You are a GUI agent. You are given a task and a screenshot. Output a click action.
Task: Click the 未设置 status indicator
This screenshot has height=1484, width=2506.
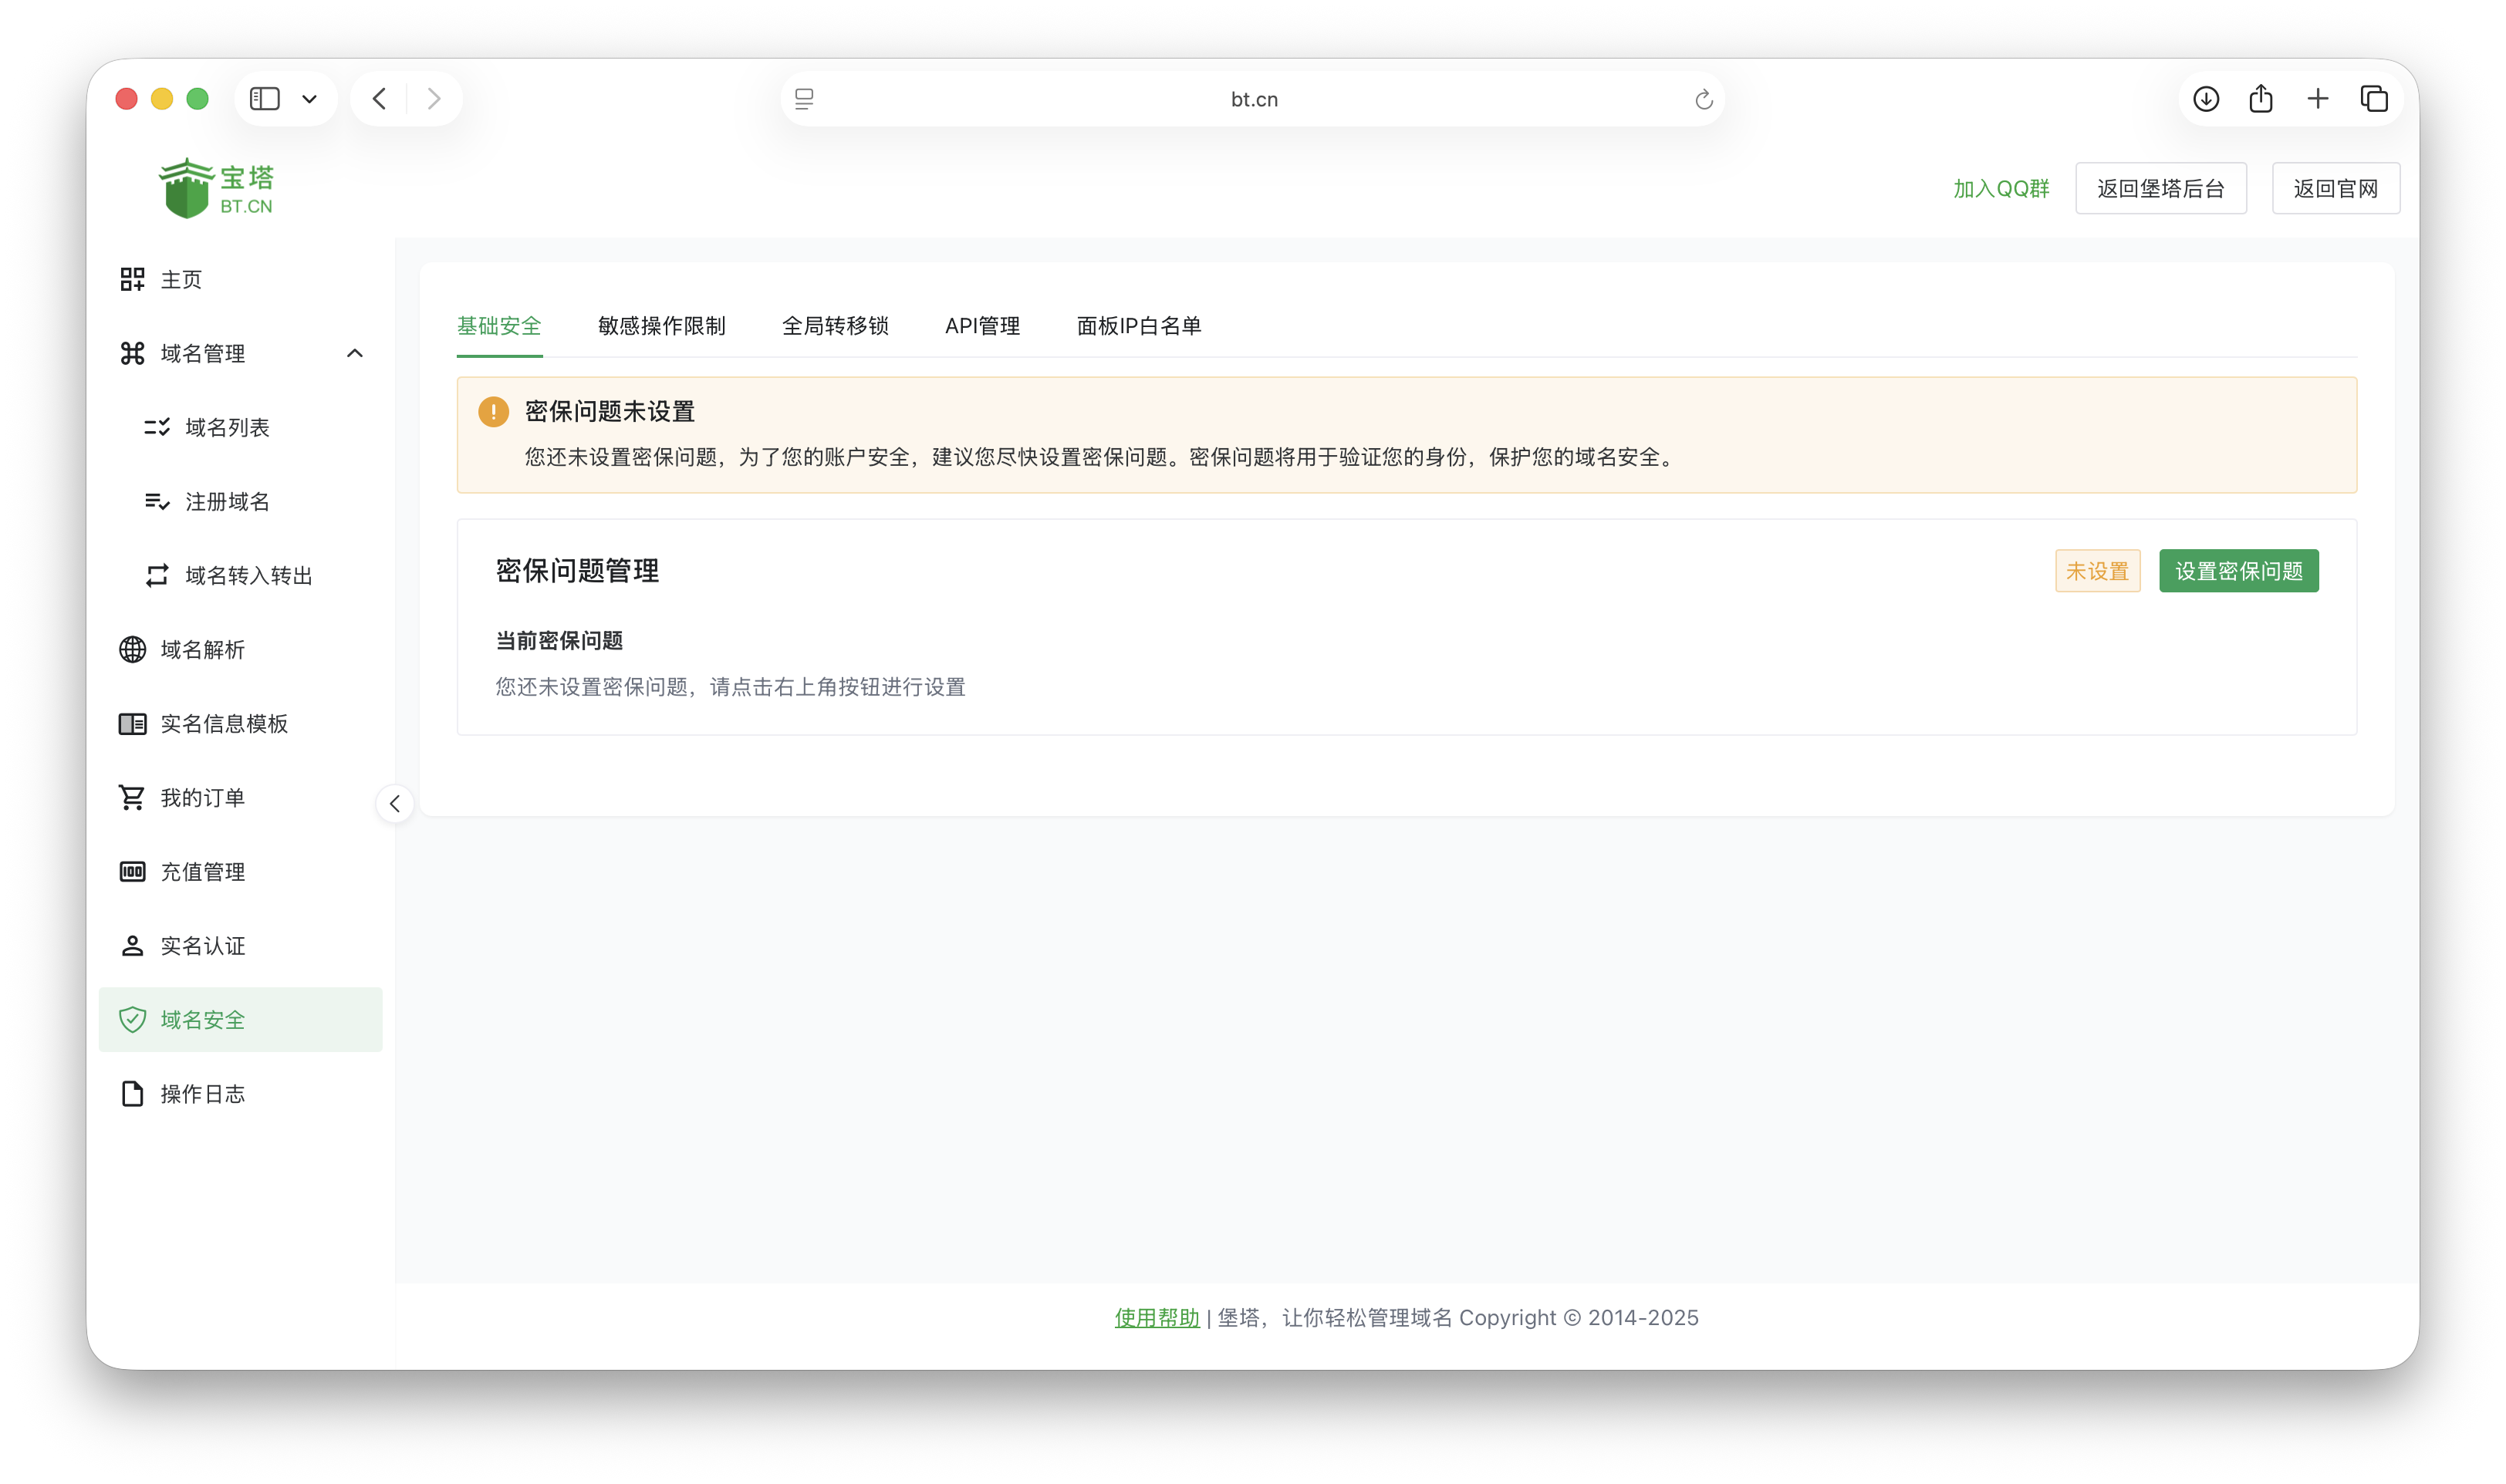click(2097, 570)
